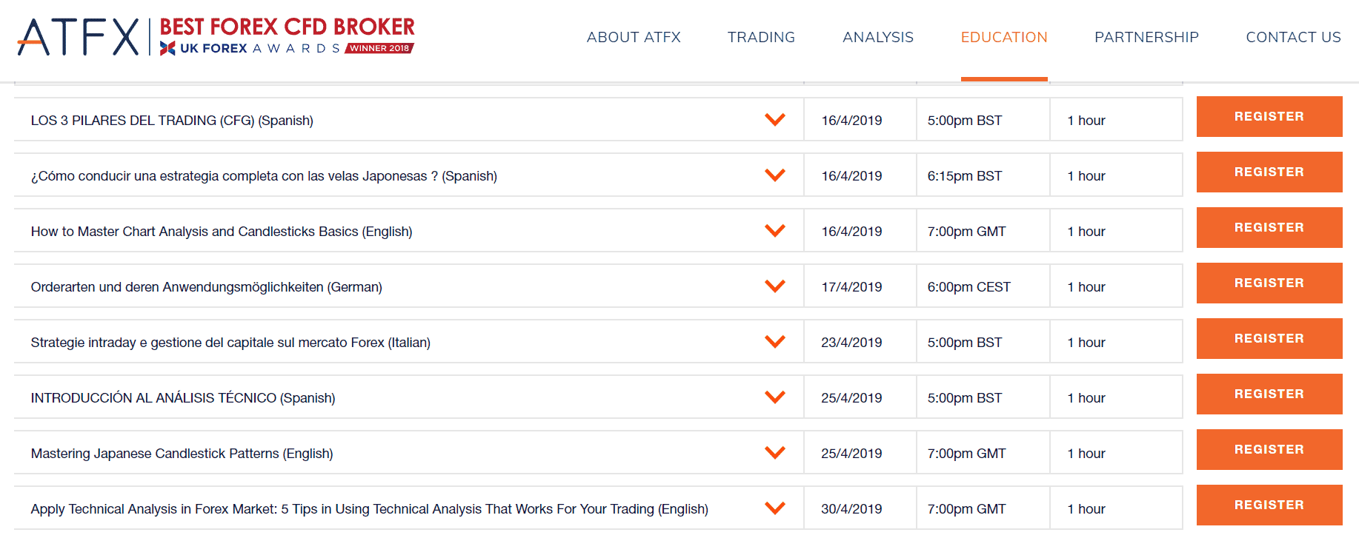This screenshot has width=1359, height=538.
Task: Register for Chart Analysis and Candlesticks Basics
Action: [1269, 227]
